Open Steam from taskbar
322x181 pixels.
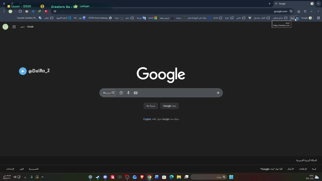pyautogui.click(x=98, y=177)
